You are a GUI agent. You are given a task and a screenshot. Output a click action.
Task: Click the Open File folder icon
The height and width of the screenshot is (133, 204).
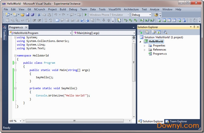(x=22, y=15)
